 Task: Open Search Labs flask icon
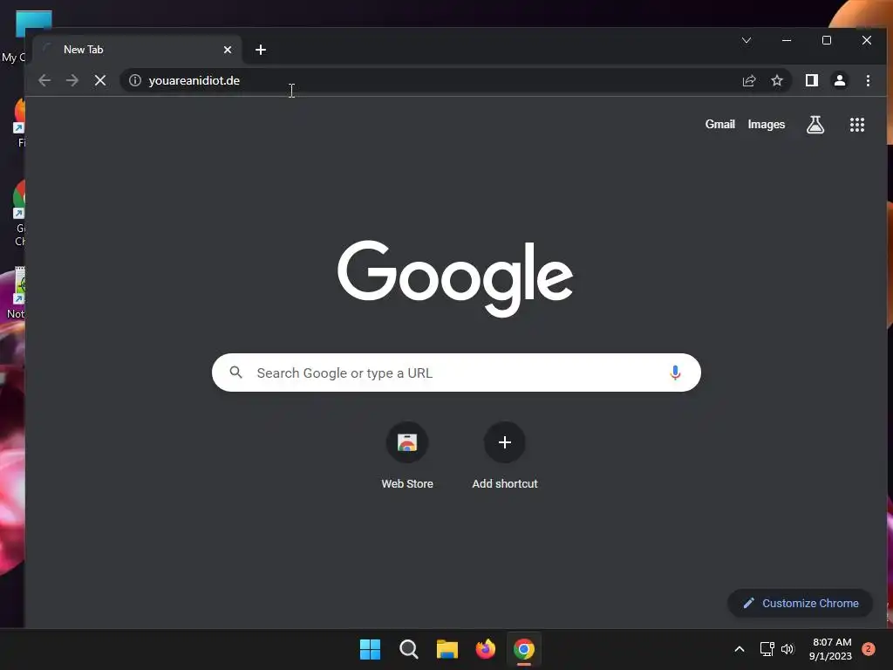click(x=815, y=124)
